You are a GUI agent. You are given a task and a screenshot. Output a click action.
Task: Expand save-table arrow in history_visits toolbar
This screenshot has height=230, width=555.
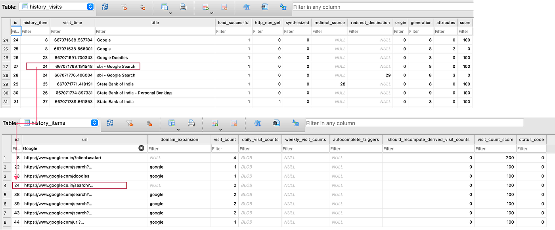170,13
